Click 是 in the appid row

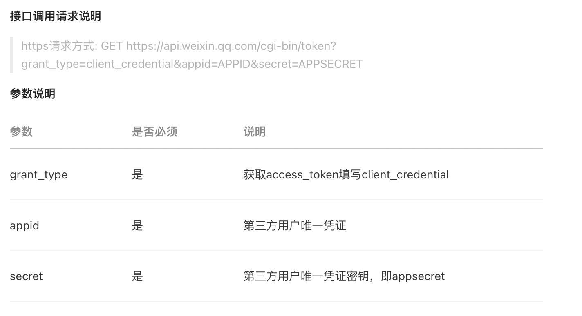pyautogui.click(x=137, y=225)
